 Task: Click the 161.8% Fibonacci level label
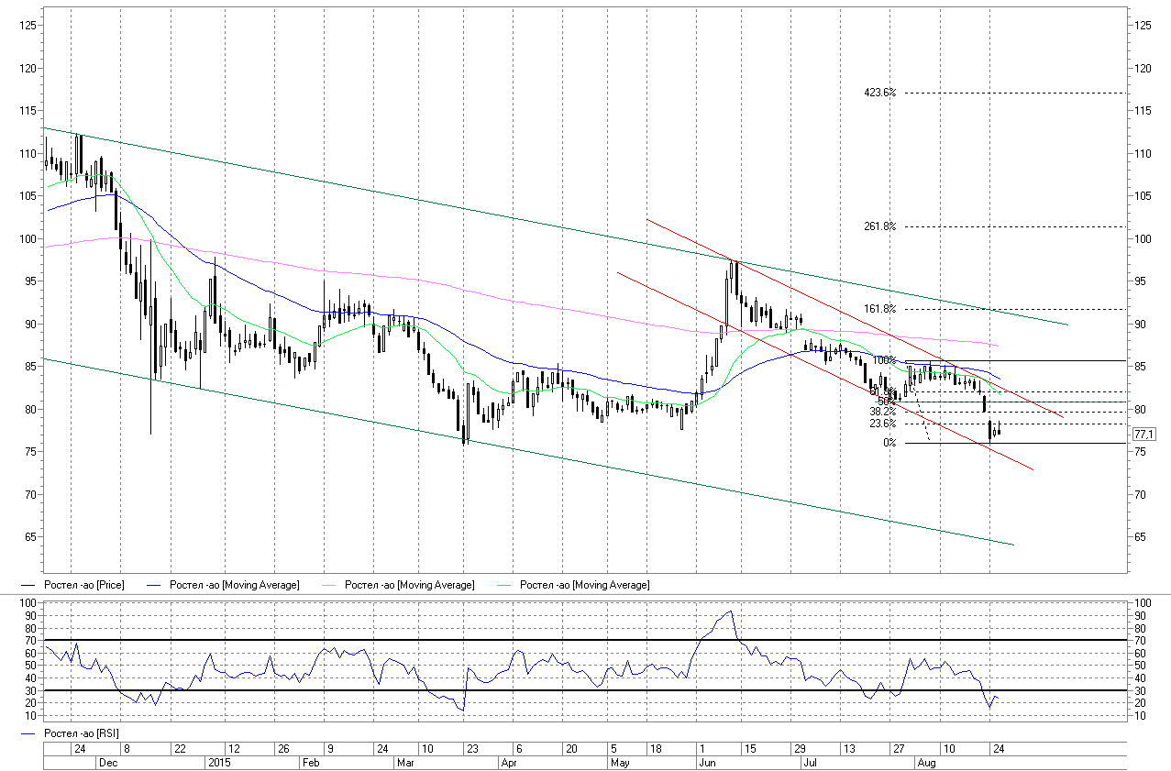pos(879,310)
